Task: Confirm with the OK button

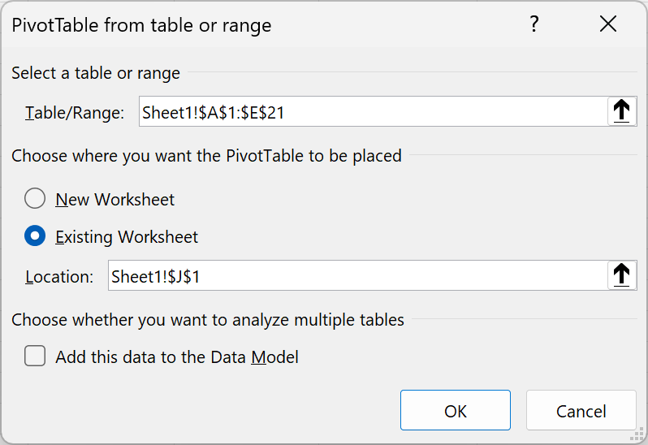Action: pos(455,411)
